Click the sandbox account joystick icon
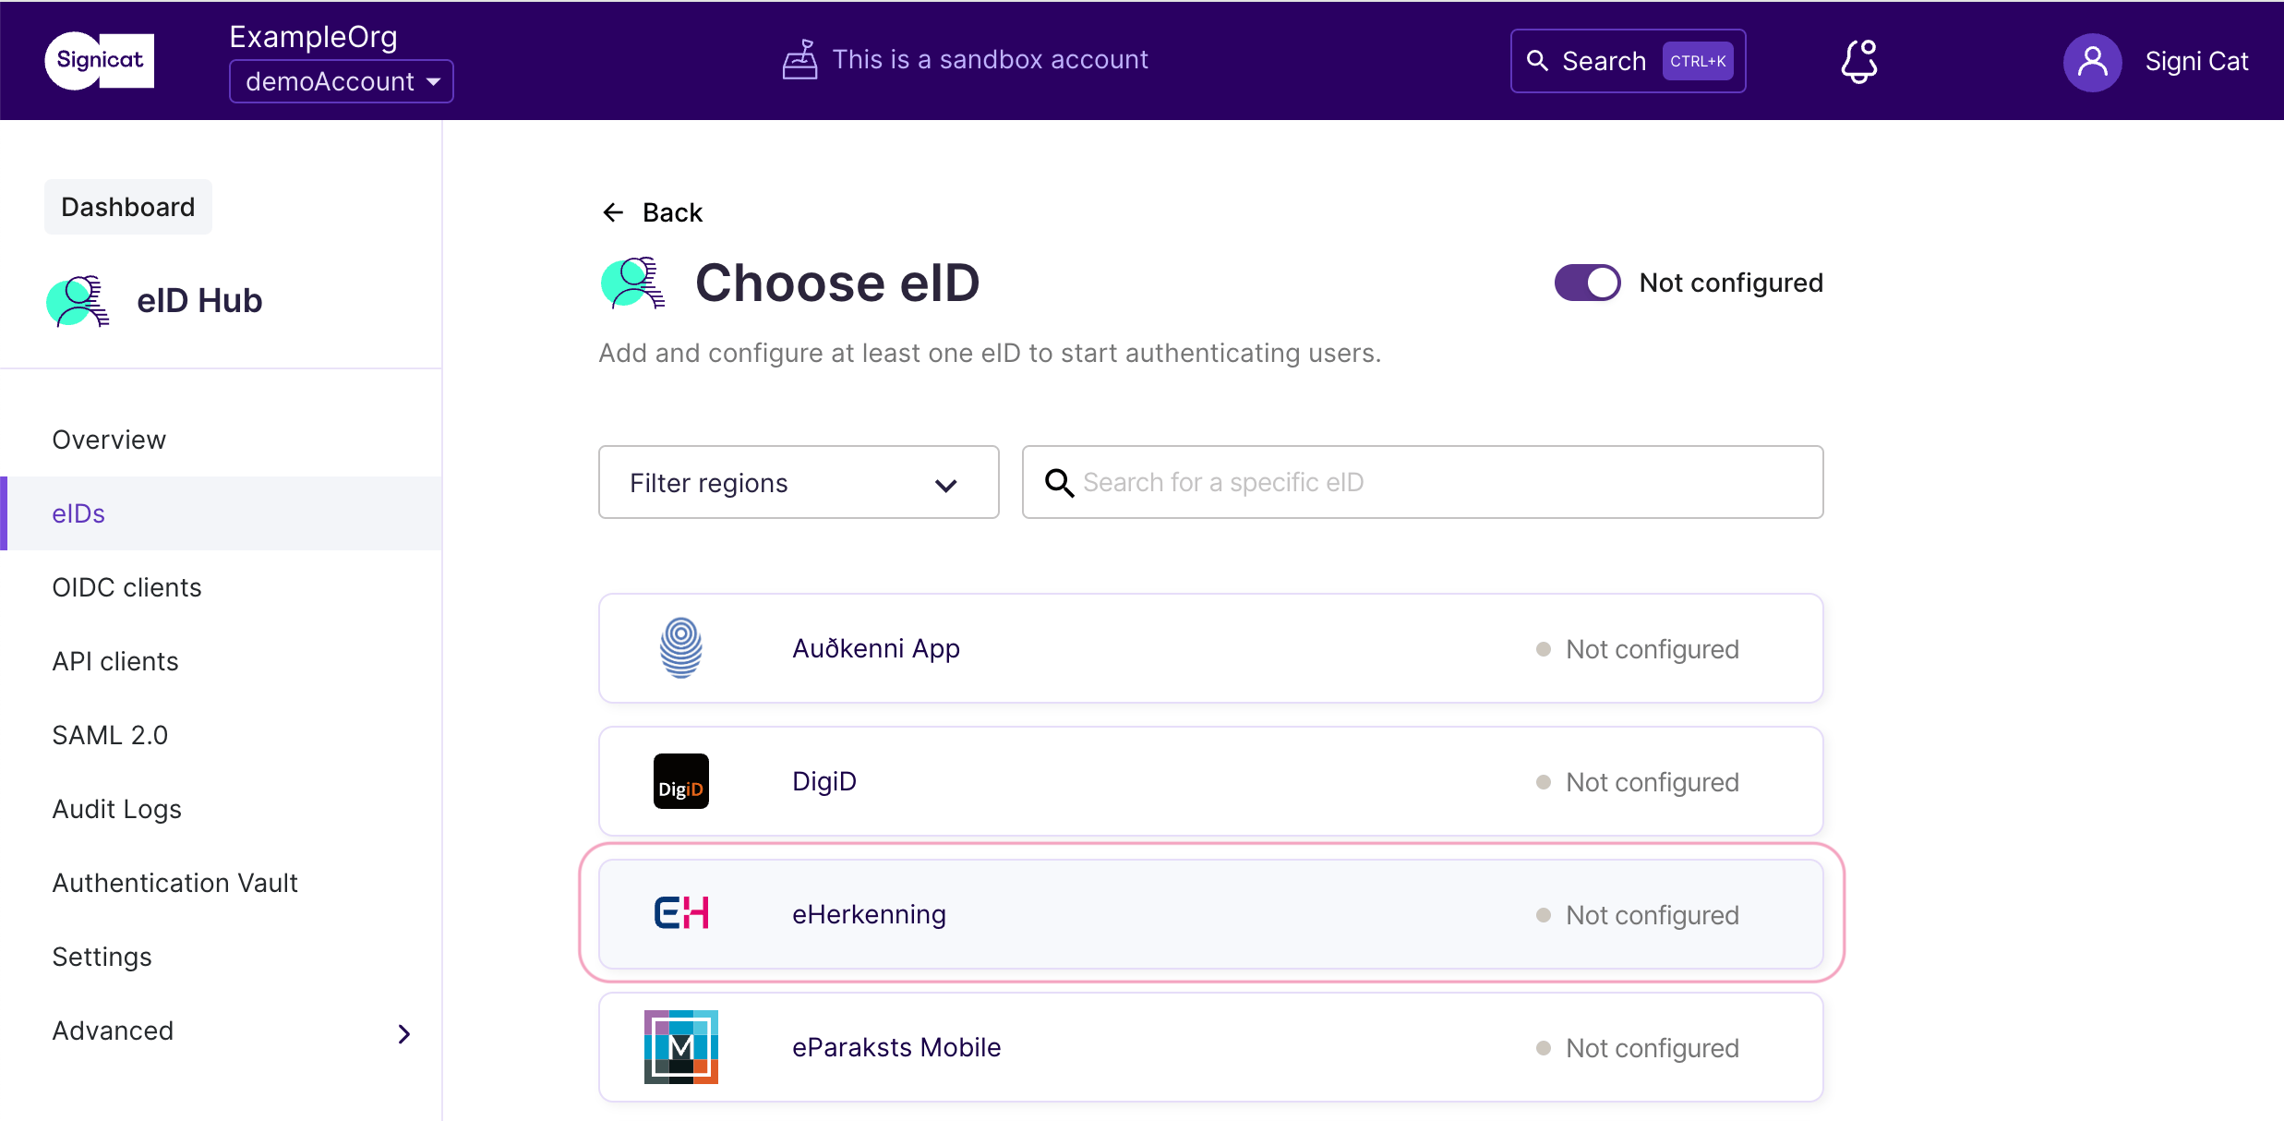 (x=799, y=59)
